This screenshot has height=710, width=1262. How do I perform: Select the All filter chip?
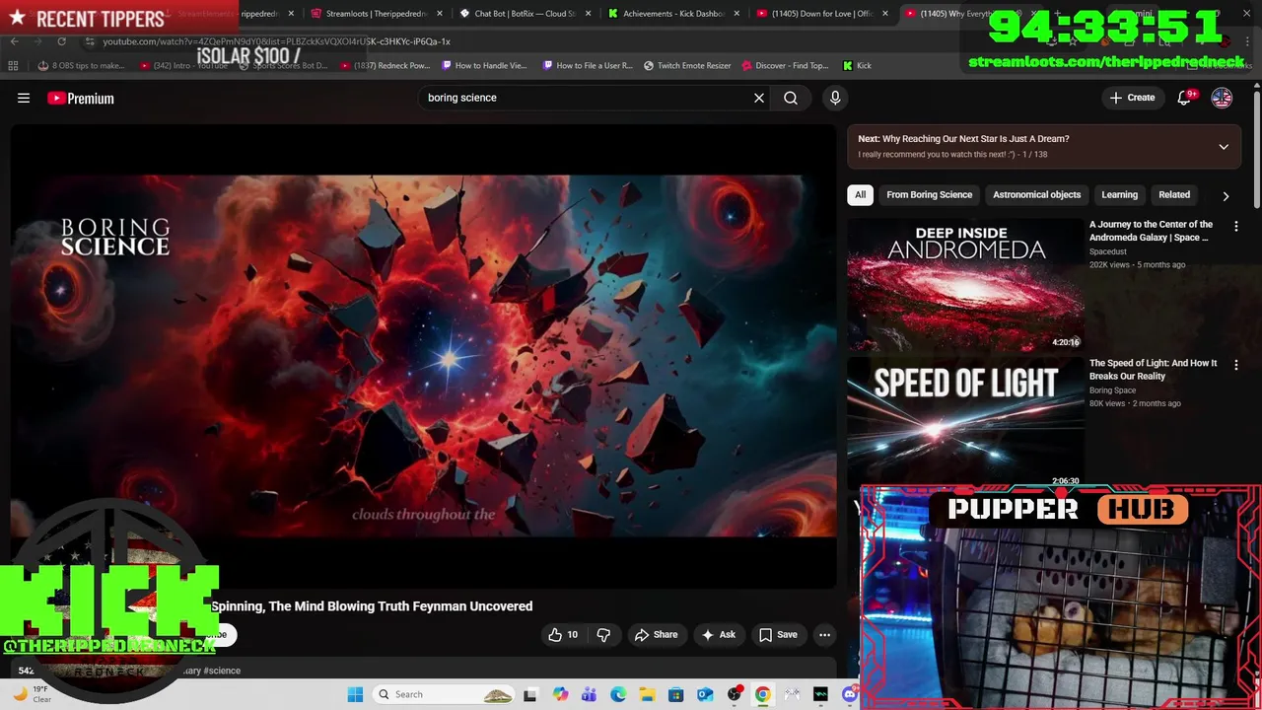(x=860, y=194)
